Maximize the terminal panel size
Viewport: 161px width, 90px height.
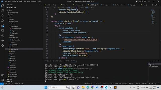click(156, 61)
